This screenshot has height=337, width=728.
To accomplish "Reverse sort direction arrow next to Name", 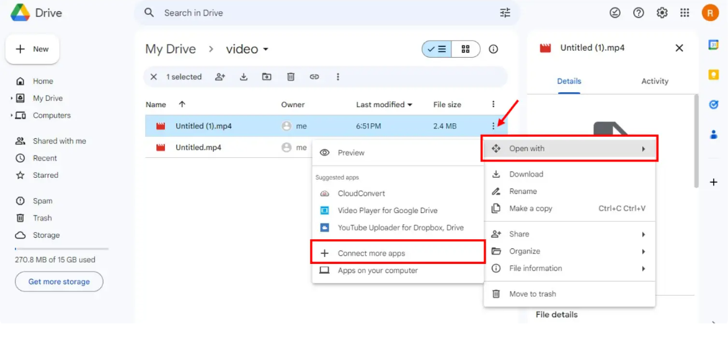I will point(182,104).
